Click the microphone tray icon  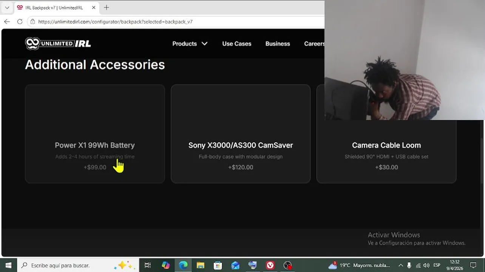pos(409,265)
